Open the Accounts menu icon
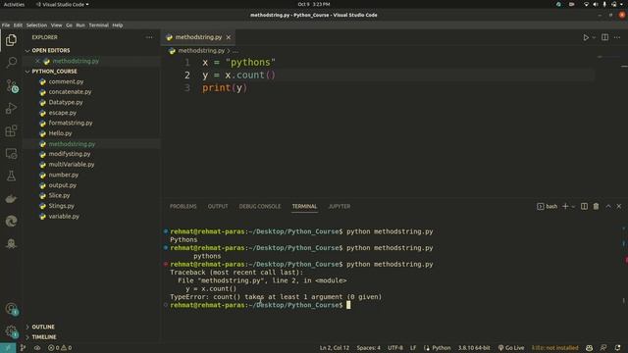The width and height of the screenshot is (628, 353). (x=11, y=309)
